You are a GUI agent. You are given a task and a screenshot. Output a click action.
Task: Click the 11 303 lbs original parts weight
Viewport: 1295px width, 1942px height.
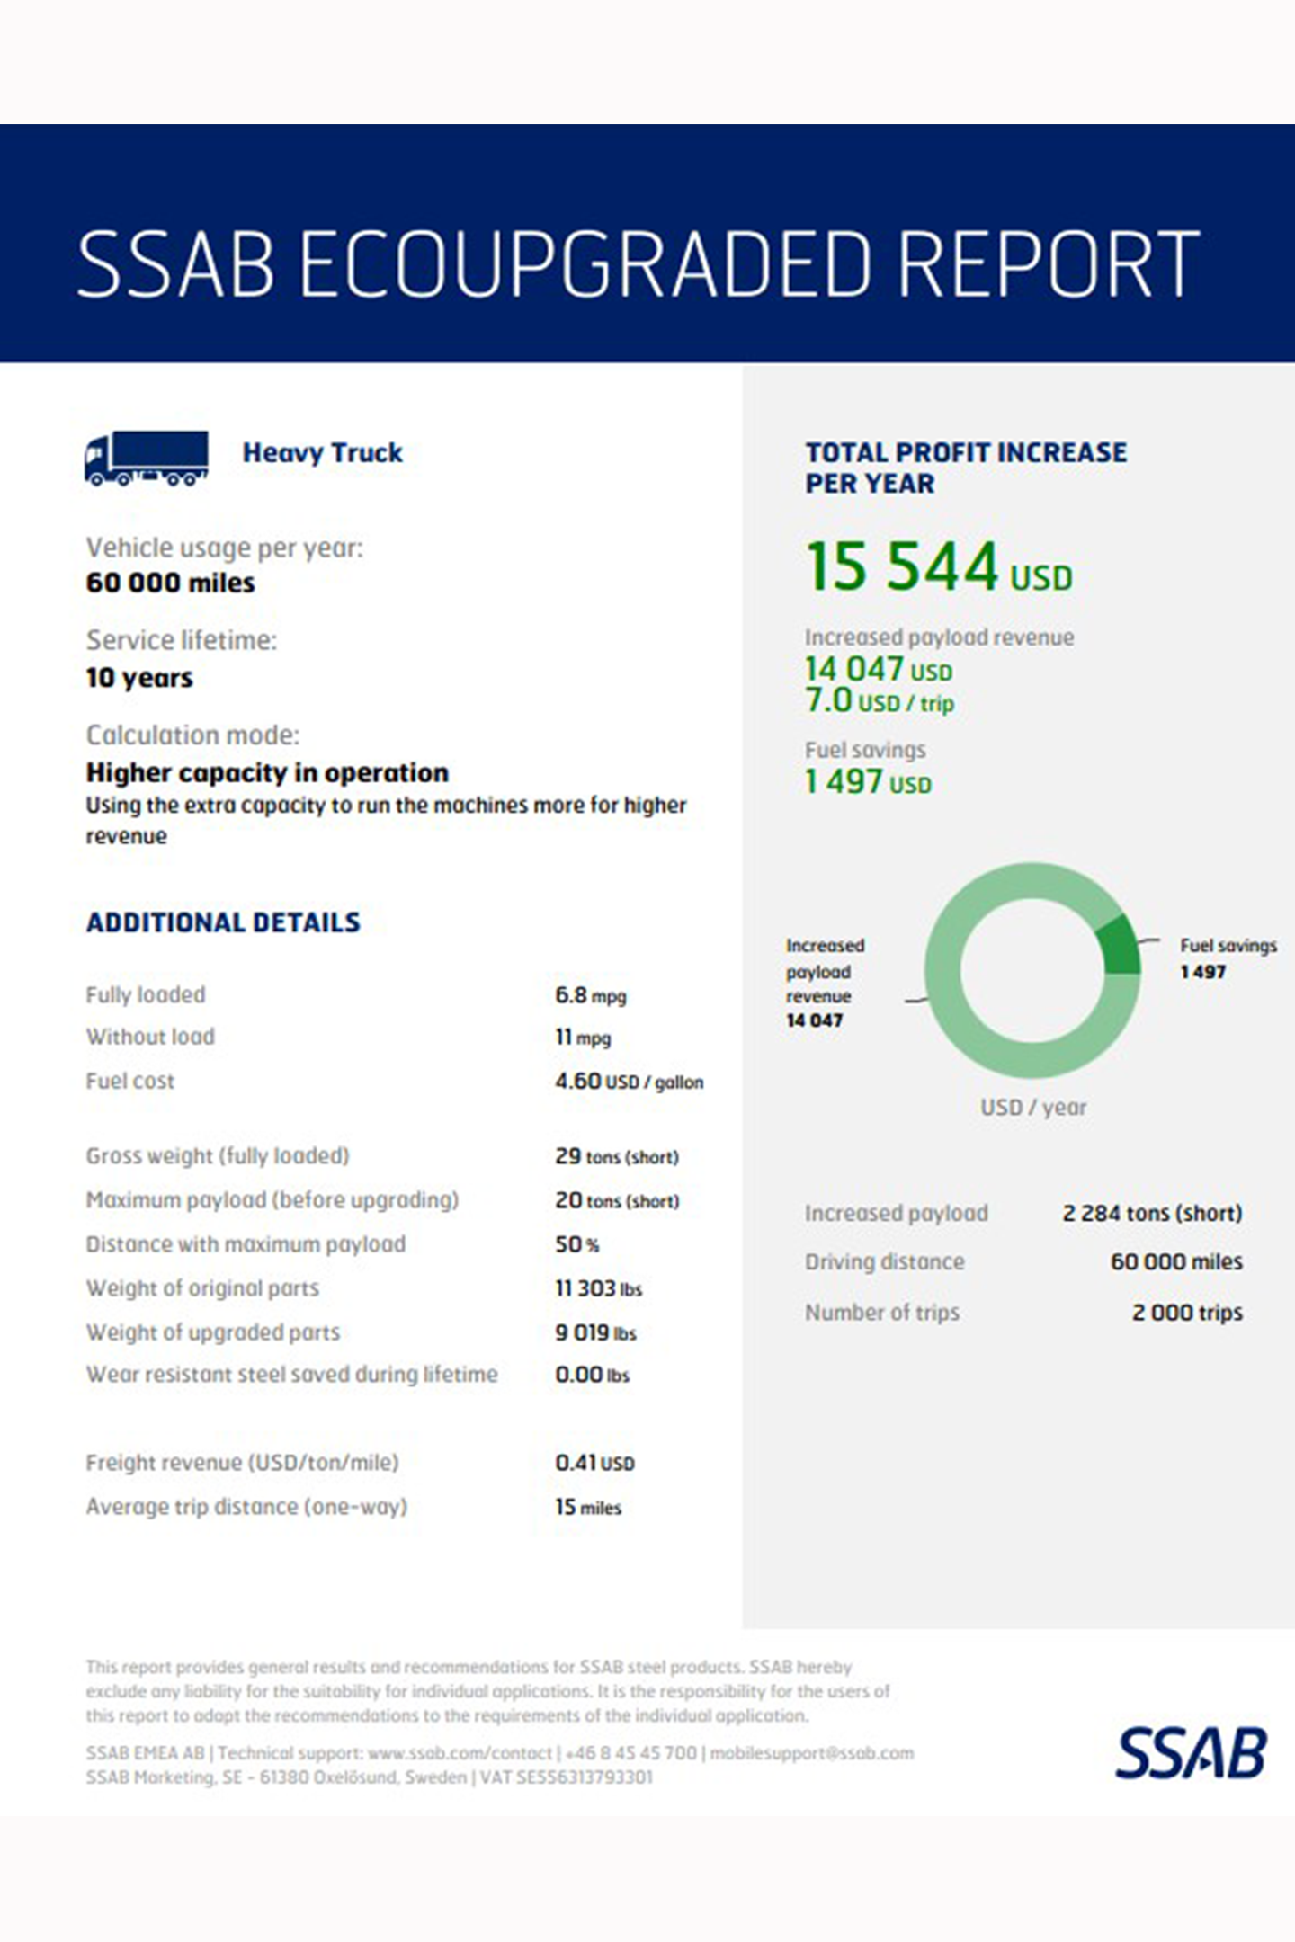click(x=599, y=1288)
